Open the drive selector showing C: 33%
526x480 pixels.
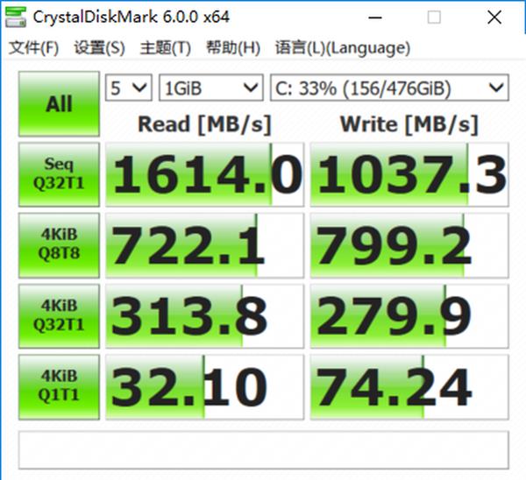[388, 88]
